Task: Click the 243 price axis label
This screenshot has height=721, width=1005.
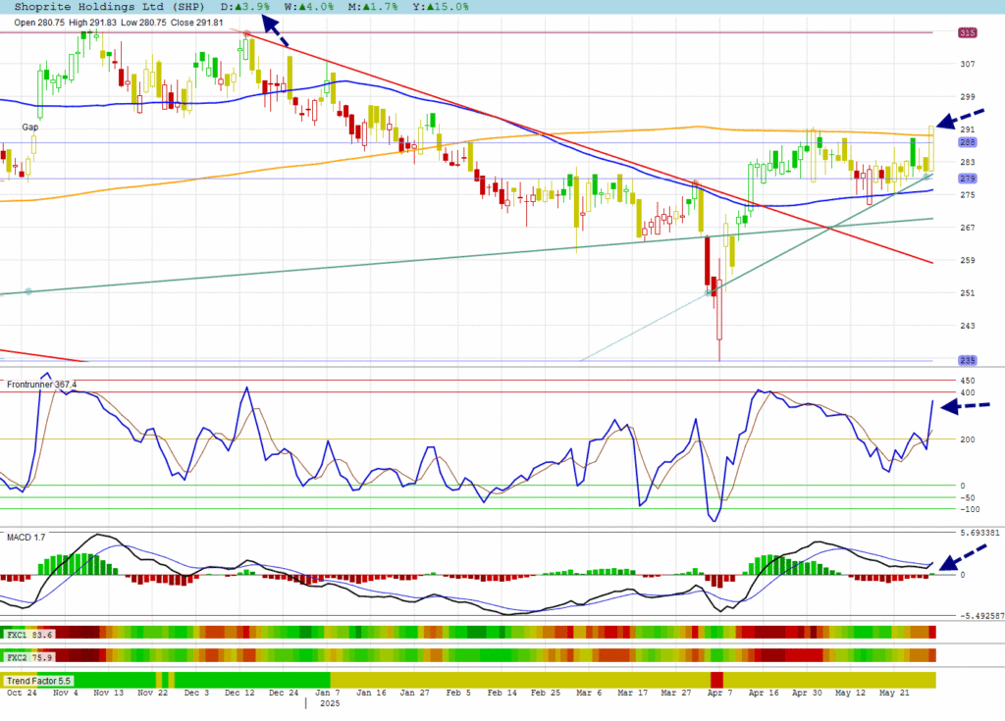Action: [967, 326]
